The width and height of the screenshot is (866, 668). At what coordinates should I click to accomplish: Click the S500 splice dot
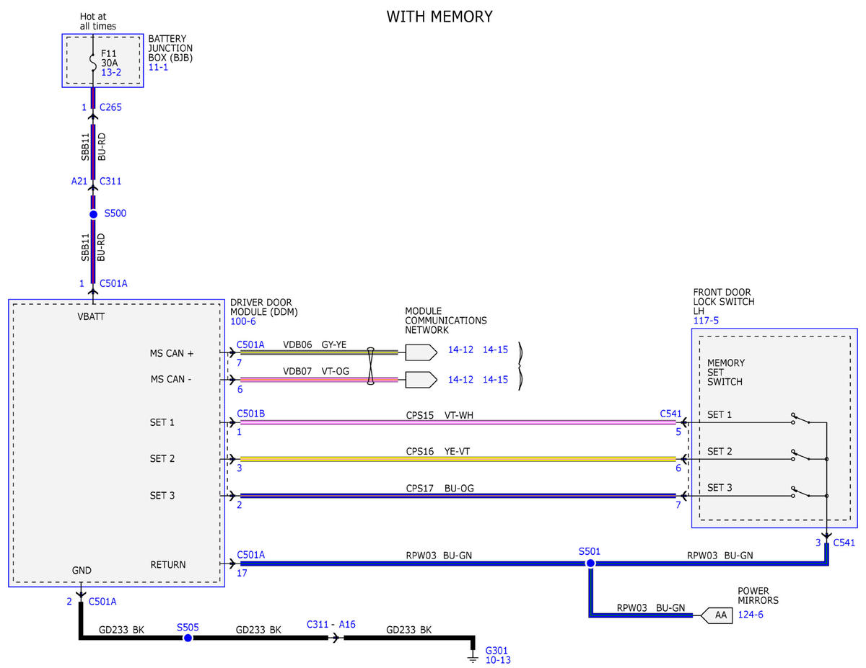tap(93, 214)
